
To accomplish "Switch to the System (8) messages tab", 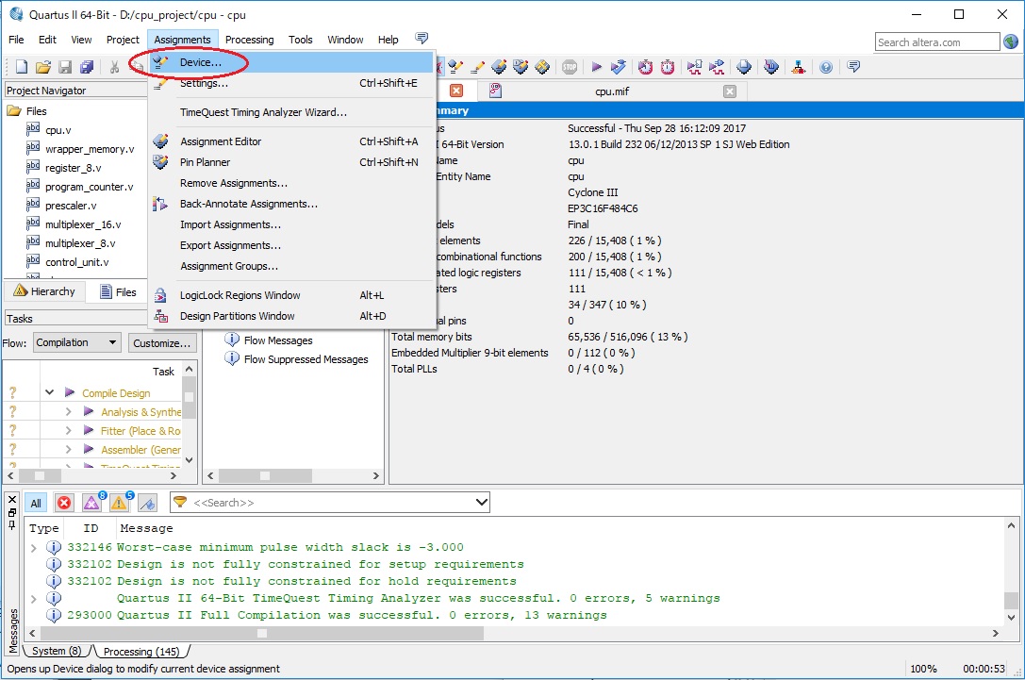I will click(x=57, y=651).
